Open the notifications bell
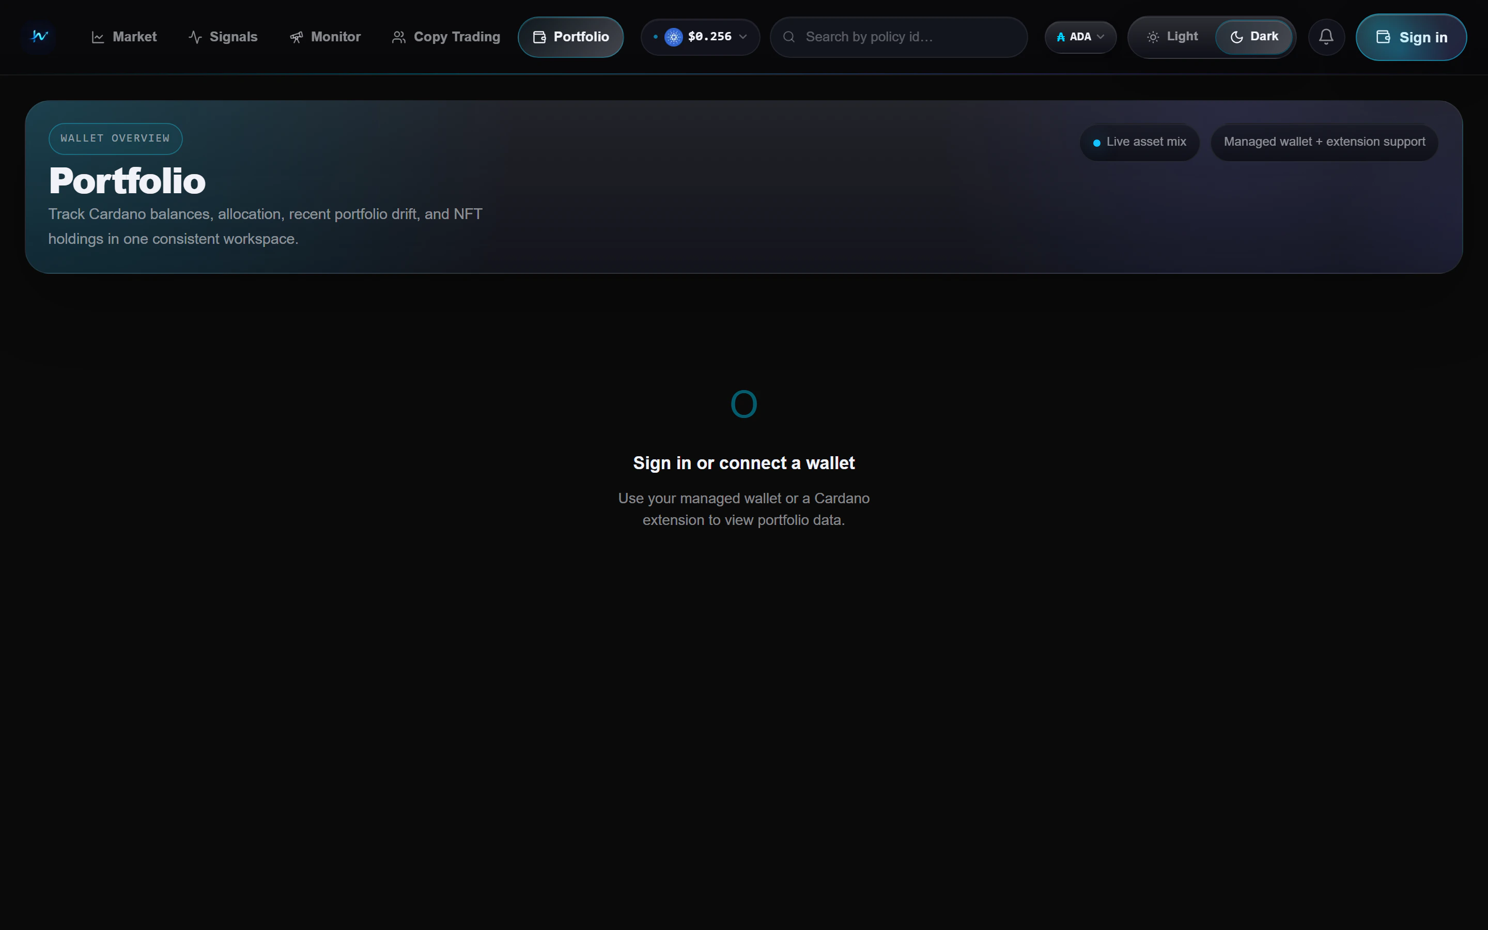 tap(1326, 36)
